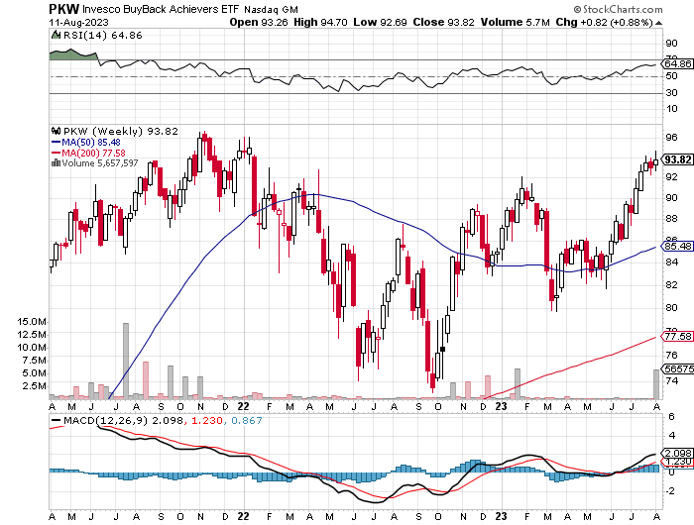Select the PKW ticker symbol in the header
Viewport: 694px width, 525px height.
pyautogui.click(x=64, y=8)
